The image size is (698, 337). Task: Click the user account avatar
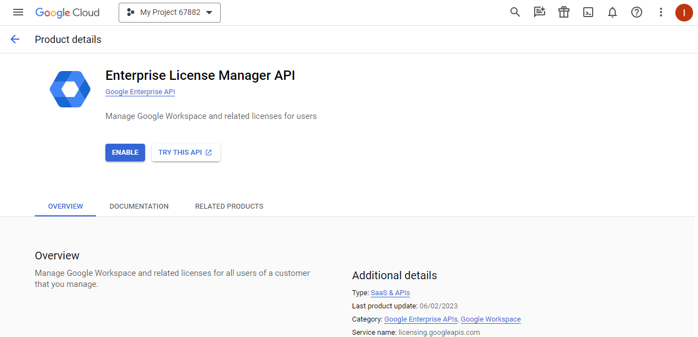tap(684, 12)
